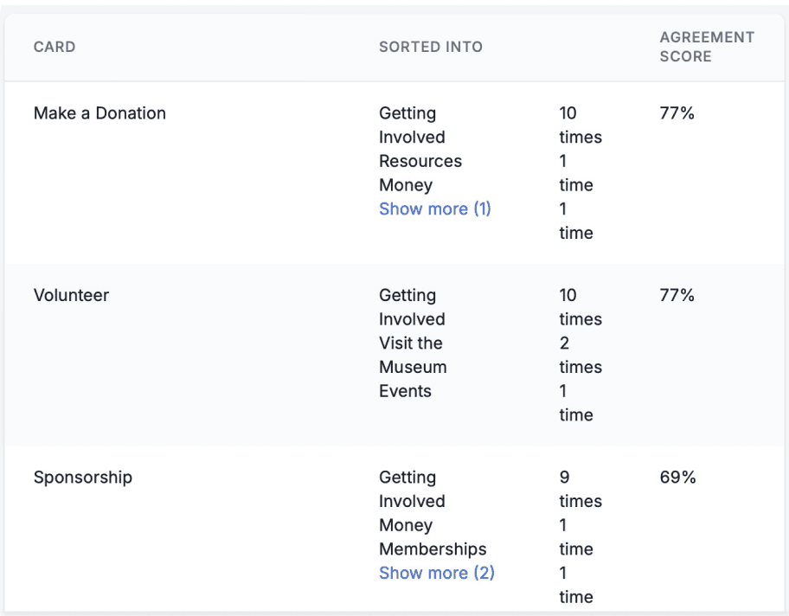This screenshot has width=789, height=616.
Task: Click the 69% agreement score for Sponsorship
Action: click(x=677, y=477)
